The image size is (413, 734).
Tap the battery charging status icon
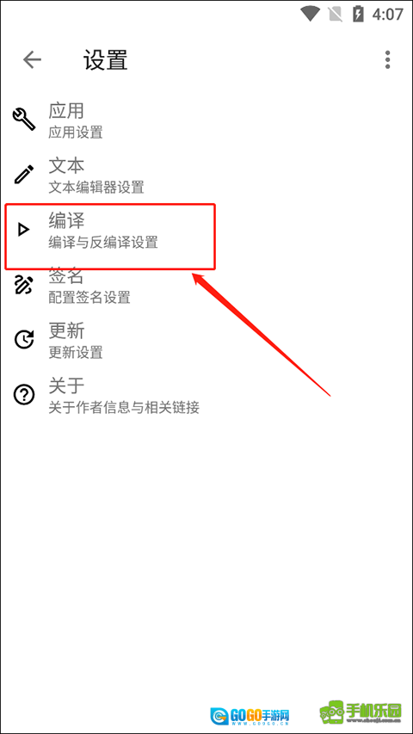coord(358,14)
